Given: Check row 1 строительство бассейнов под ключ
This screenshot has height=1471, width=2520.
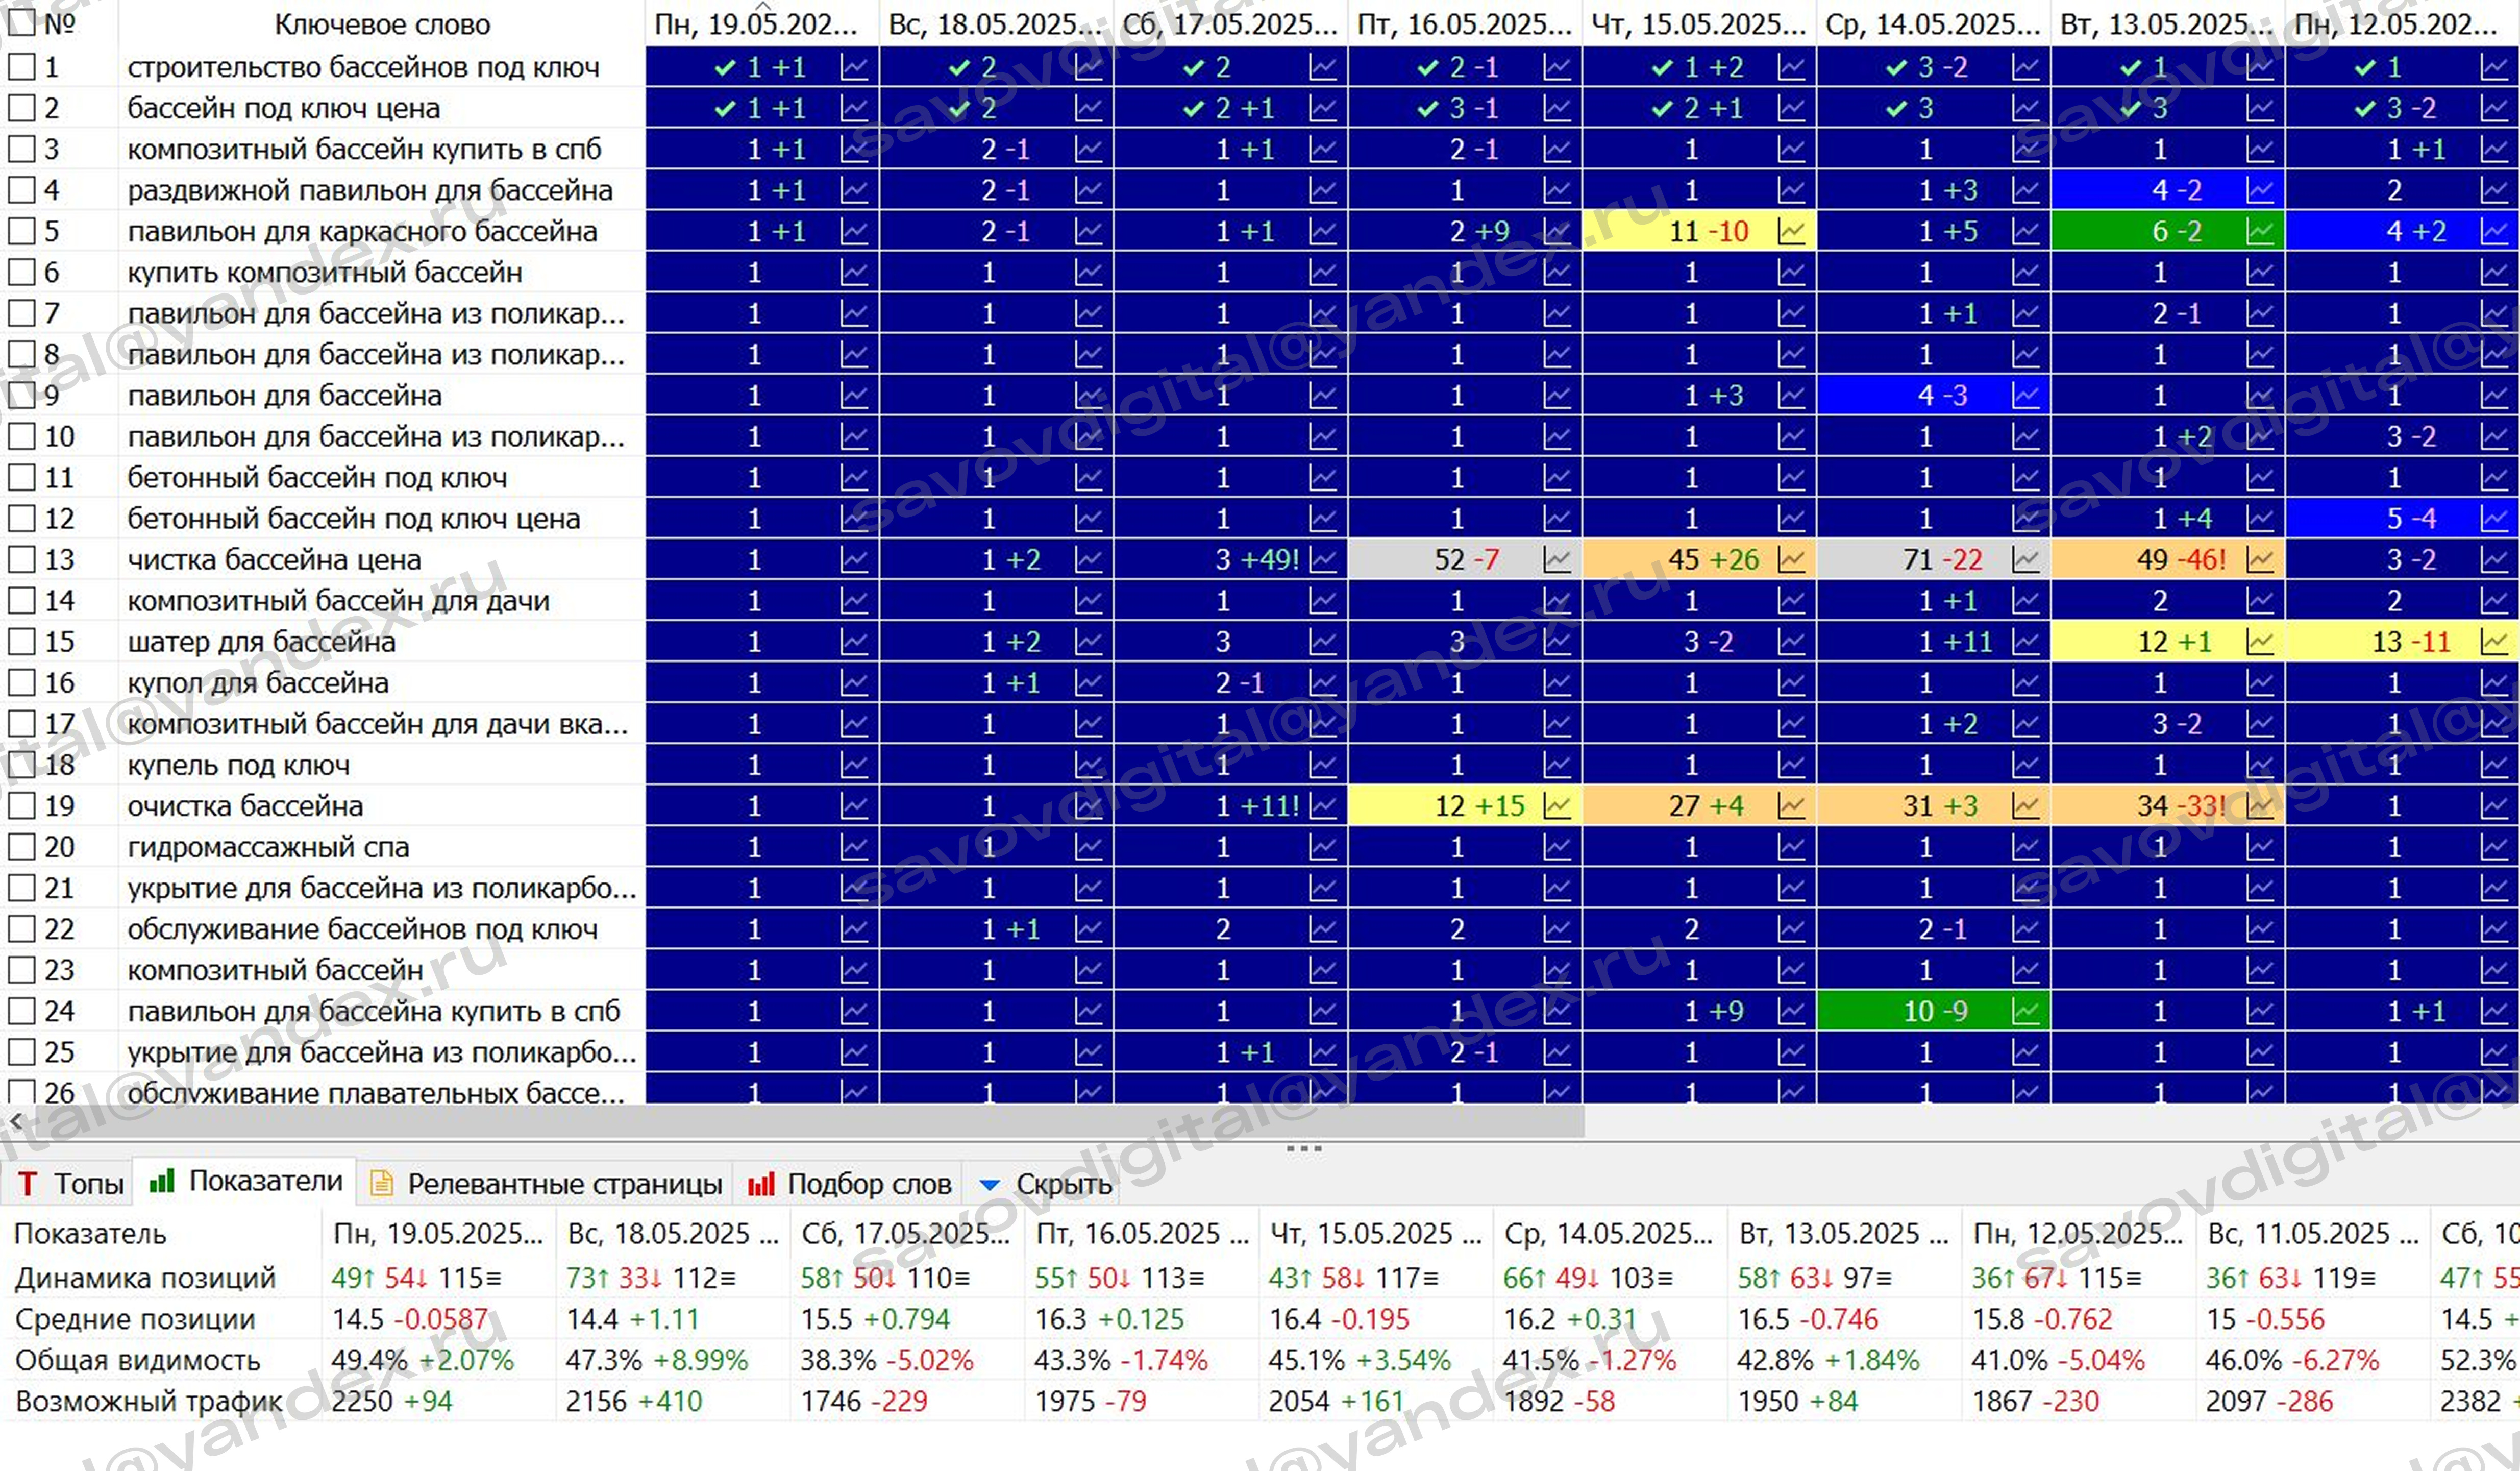Looking at the screenshot, I should pos(21,67).
